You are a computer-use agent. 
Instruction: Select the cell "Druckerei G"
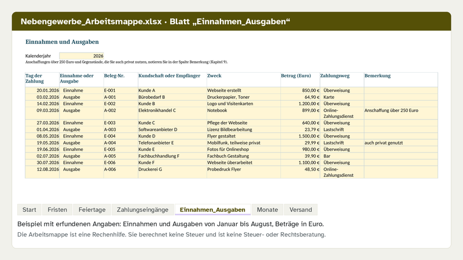point(172,172)
